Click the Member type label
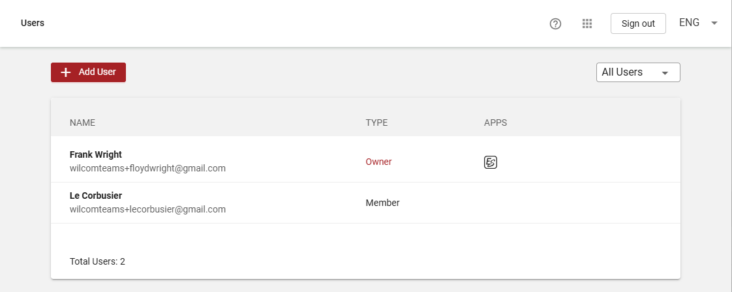 pyautogui.click(x=382, y=203)
